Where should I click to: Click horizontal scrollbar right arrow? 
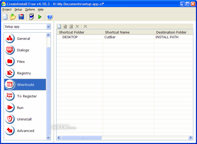[x=190, y=137]
